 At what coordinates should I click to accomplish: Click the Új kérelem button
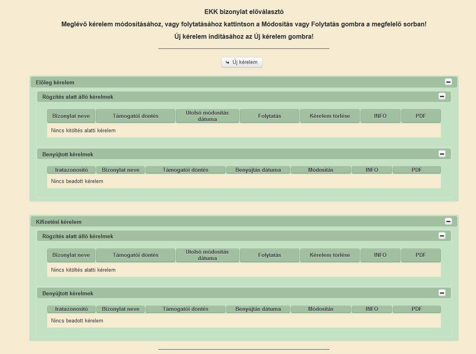242,62
